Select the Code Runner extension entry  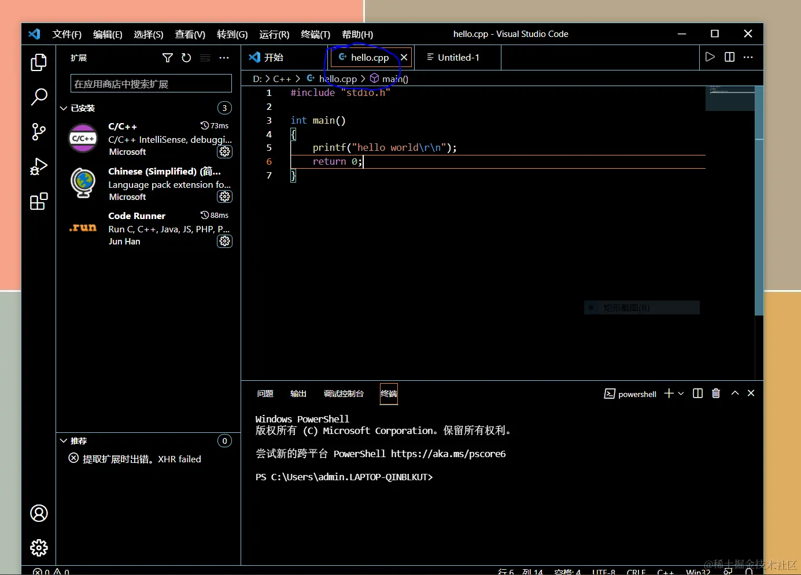150,228
